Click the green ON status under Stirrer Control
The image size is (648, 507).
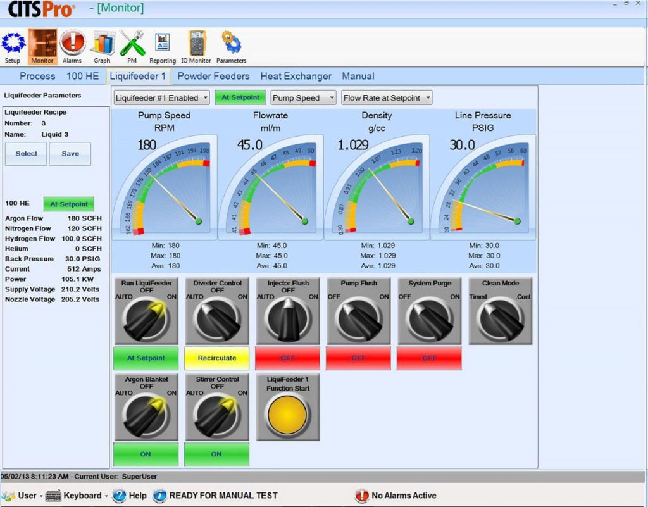(217, 454)
